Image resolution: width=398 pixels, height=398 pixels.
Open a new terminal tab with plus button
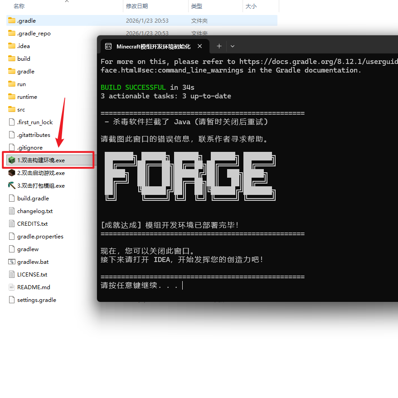219,46
